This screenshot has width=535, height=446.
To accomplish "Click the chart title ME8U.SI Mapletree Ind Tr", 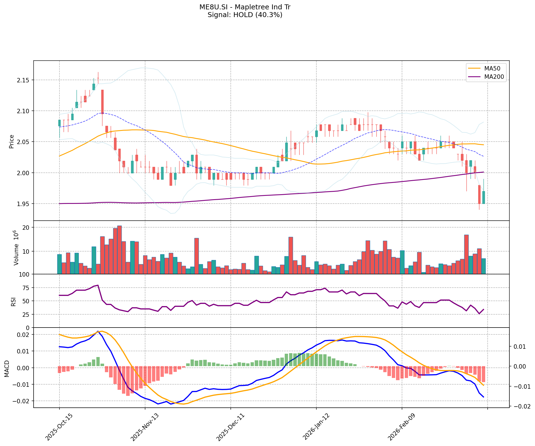I will (x=245, y=7).
